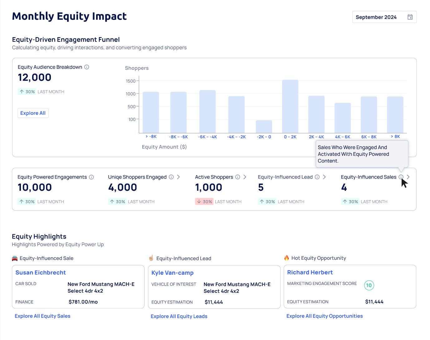Screen dimensions: 430x340
Task: Expand the Active Shoppers chevron arrow
Action: [245, 177]
